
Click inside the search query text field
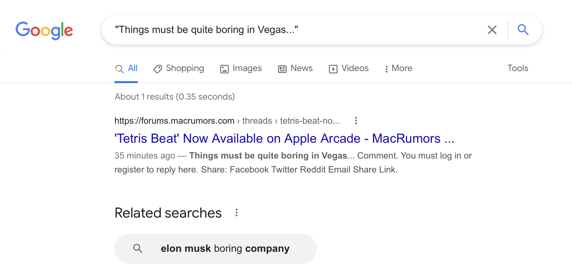[286, 30]
